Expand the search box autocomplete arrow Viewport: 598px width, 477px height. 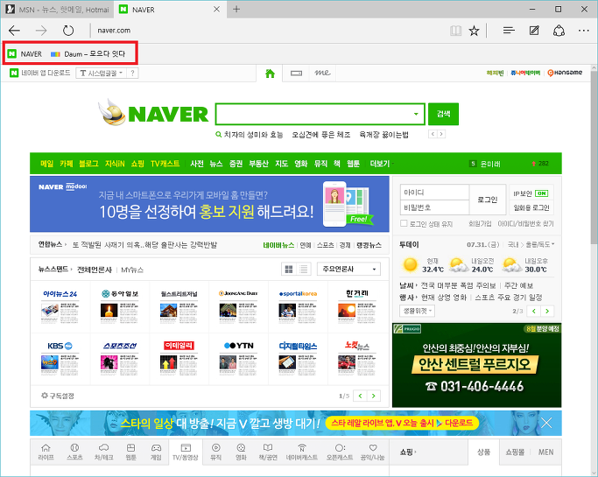[416, 114]
